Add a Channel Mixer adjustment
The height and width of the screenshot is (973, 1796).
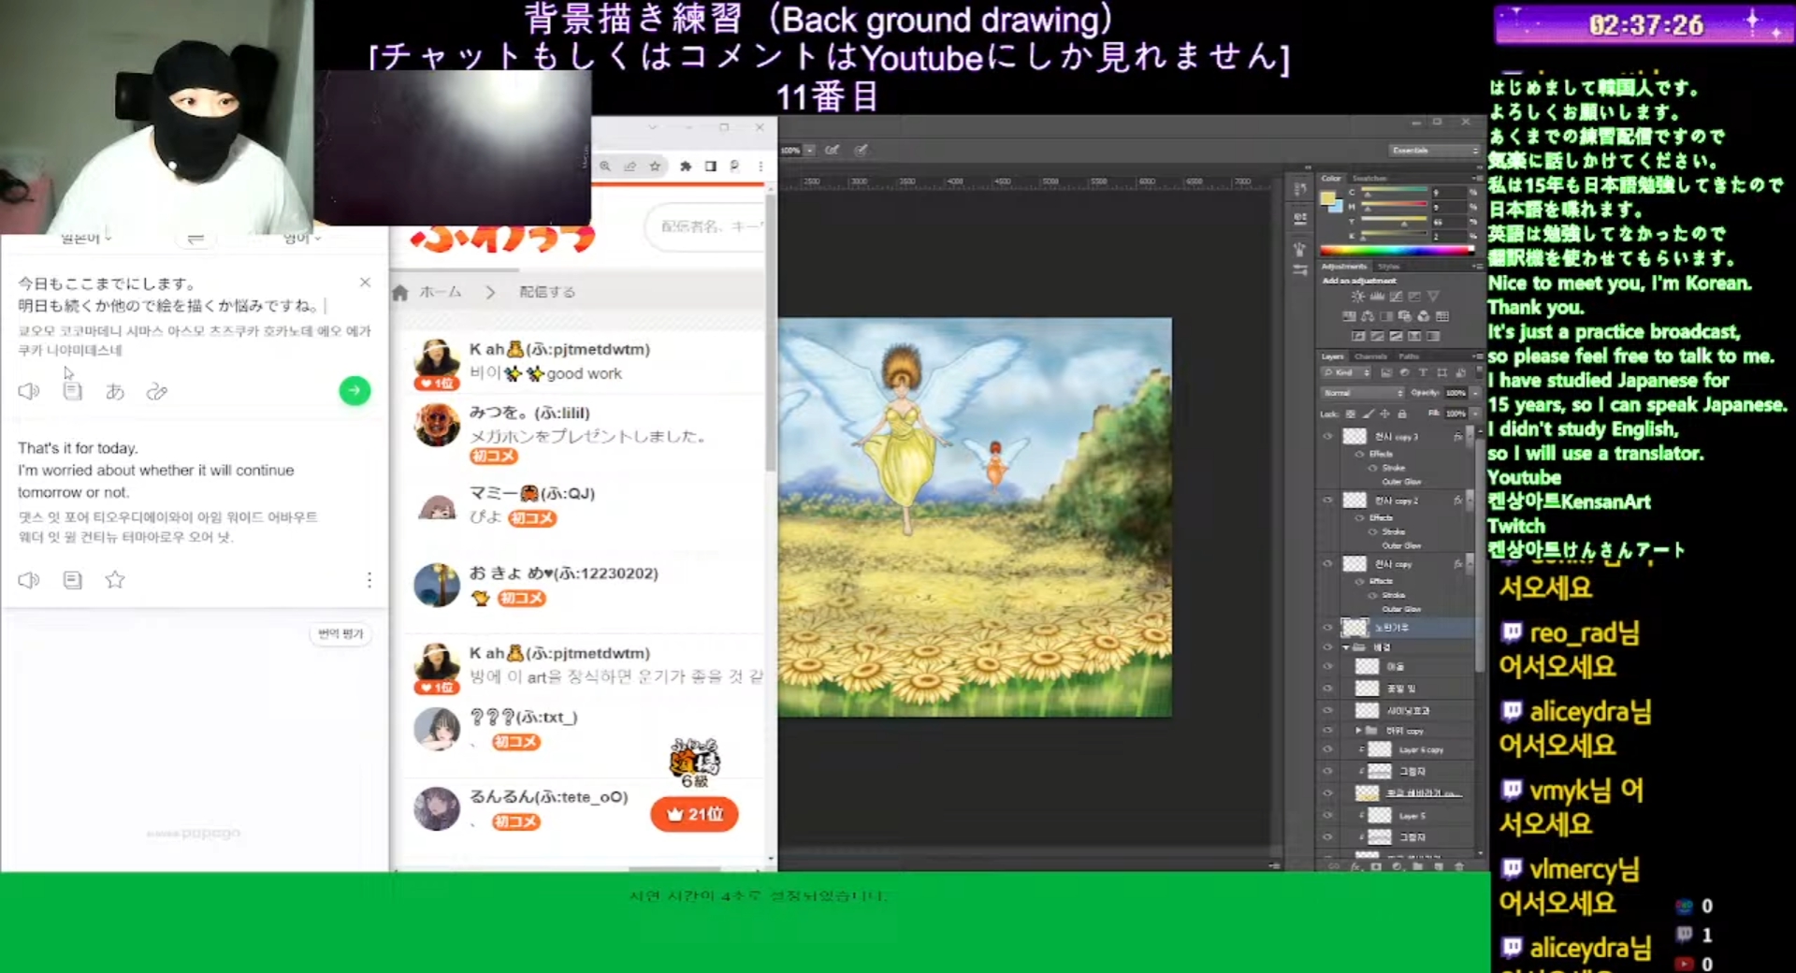1424,316
